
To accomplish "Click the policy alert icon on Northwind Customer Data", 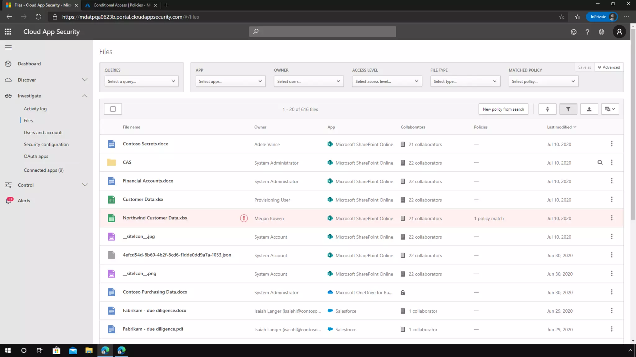I will [x=244, y=218].
